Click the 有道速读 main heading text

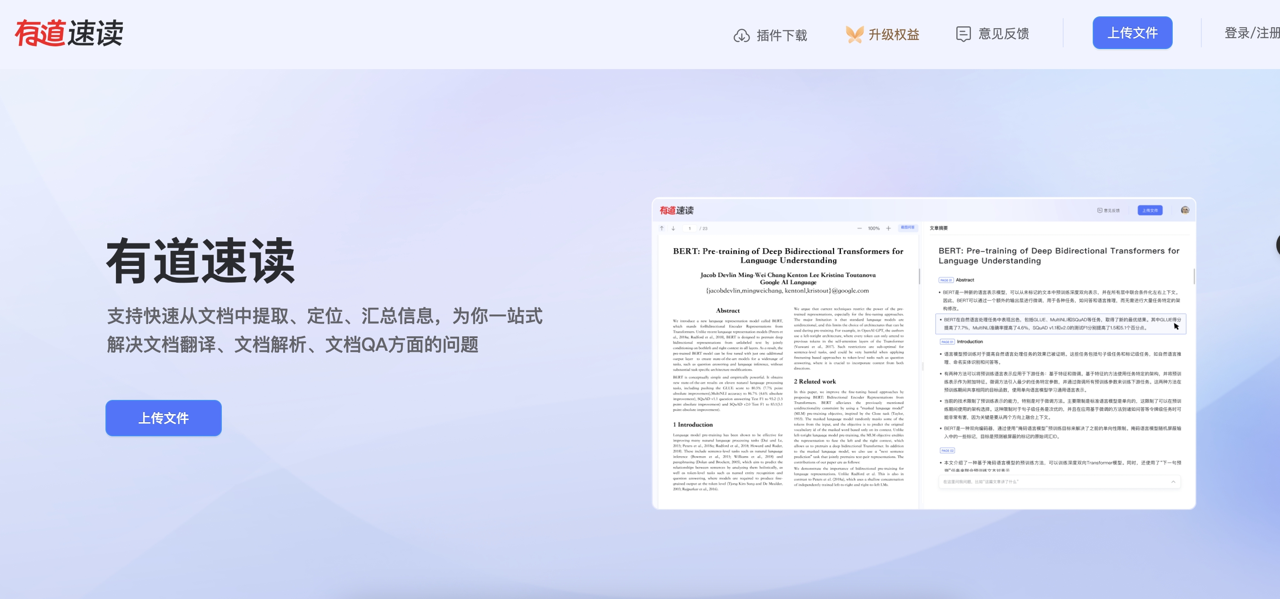coord(201,260)
